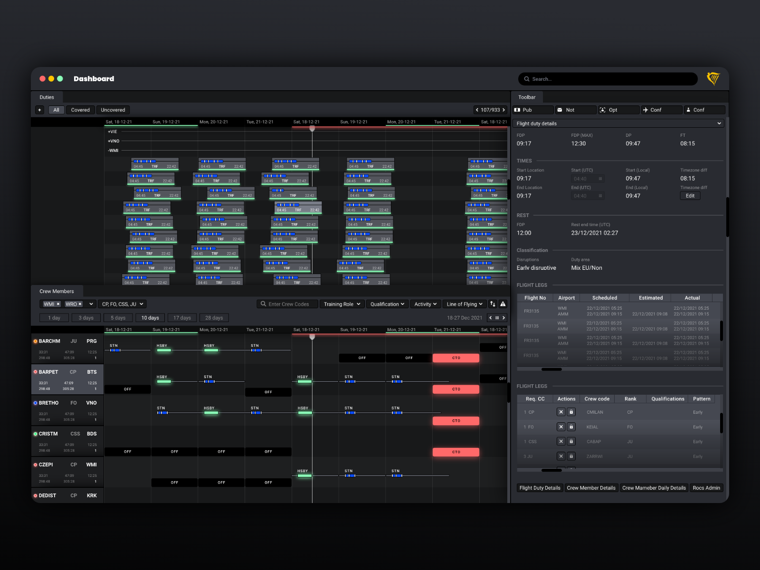Collapse the Flight duty details panel

click(x=718, y=123)
